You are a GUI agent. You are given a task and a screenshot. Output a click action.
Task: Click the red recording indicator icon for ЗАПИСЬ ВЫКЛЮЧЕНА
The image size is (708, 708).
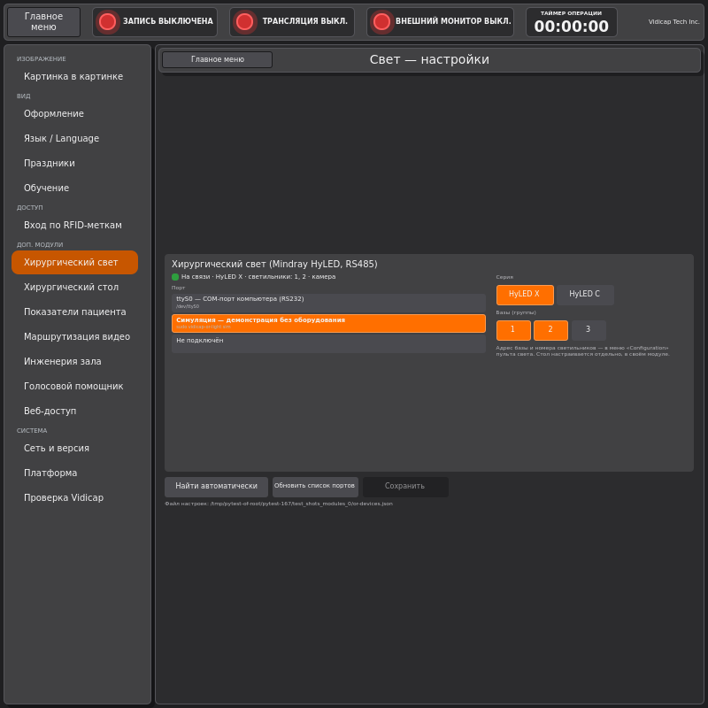point(107,21)
